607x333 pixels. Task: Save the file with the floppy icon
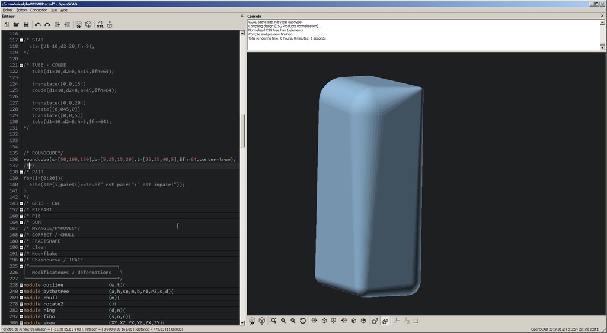point(26,25)
